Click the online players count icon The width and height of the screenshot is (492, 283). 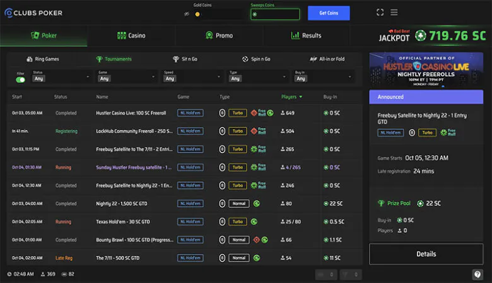pyautogui.click(x=42, y=274)
